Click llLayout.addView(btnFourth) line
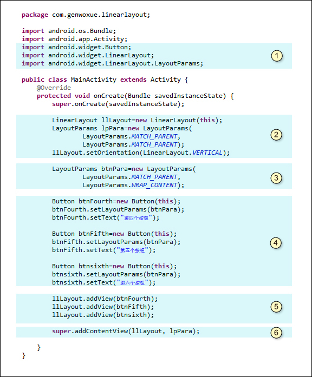 tap(105, 299)
